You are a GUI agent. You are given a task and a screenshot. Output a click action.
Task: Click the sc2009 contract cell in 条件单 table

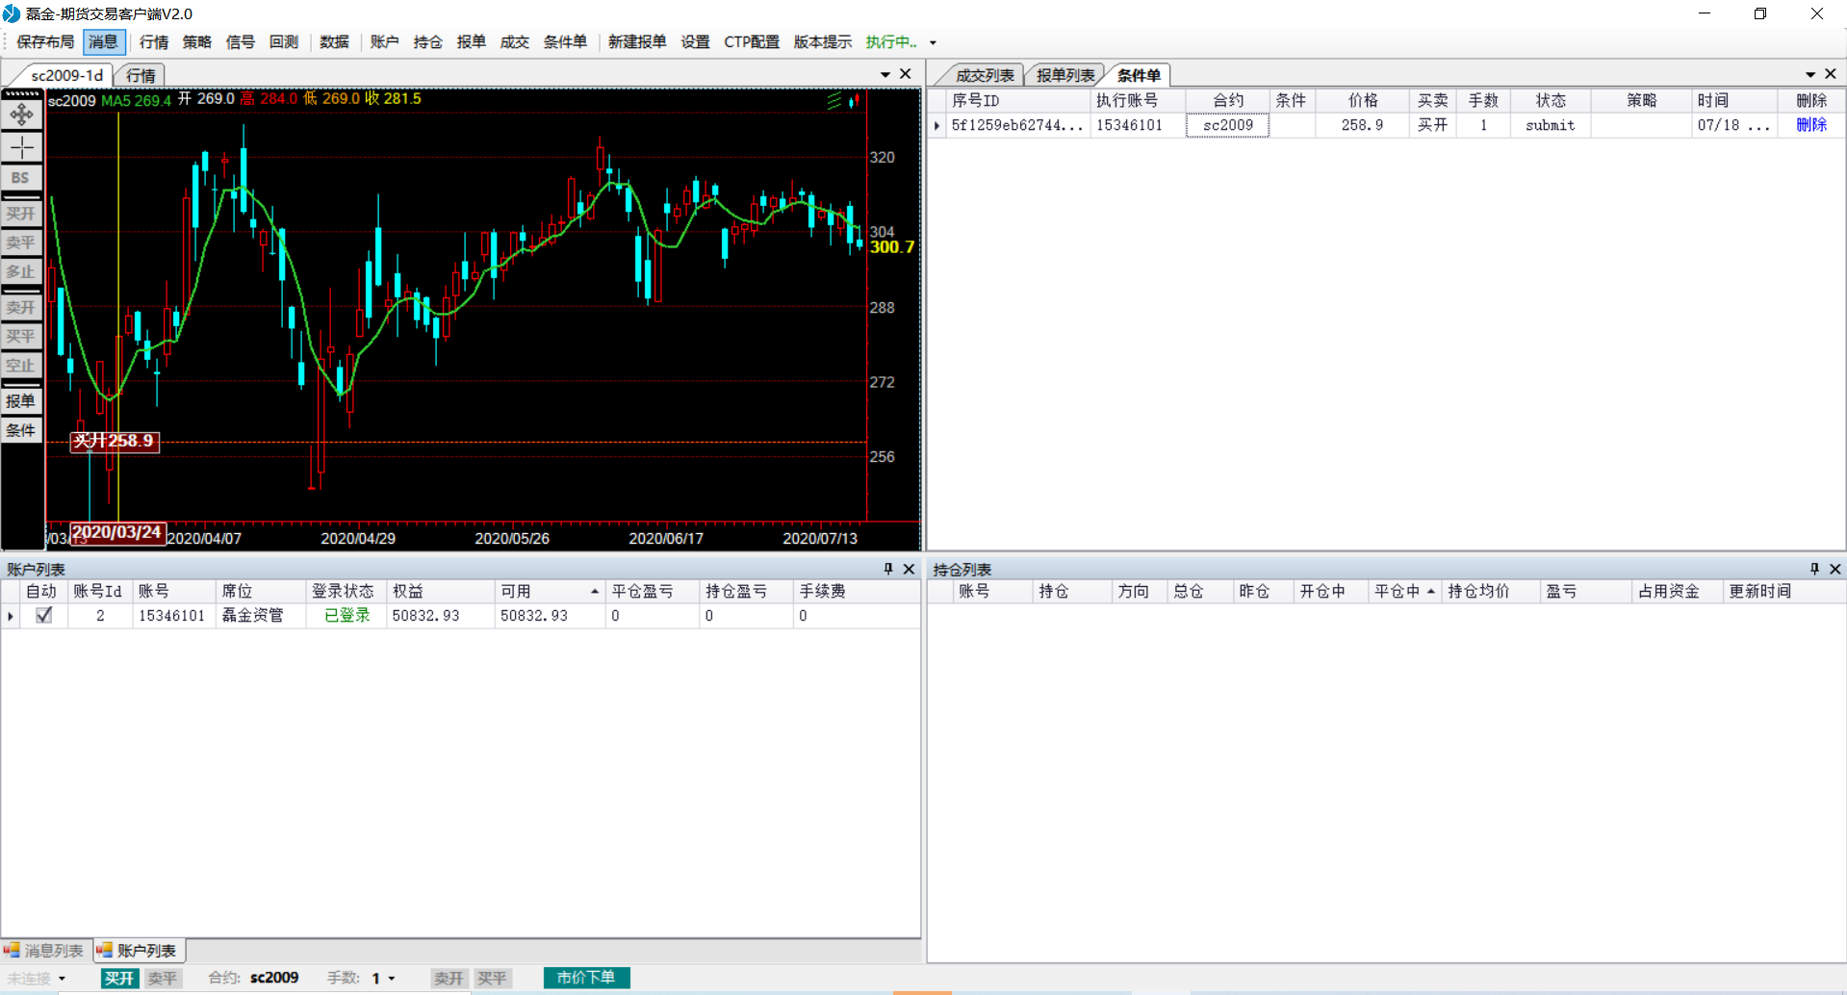coord(1227,125)
